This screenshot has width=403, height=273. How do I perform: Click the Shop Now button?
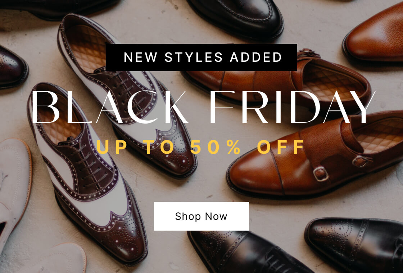201,216
